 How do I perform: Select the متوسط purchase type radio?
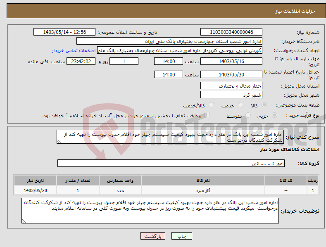point(248,115)
